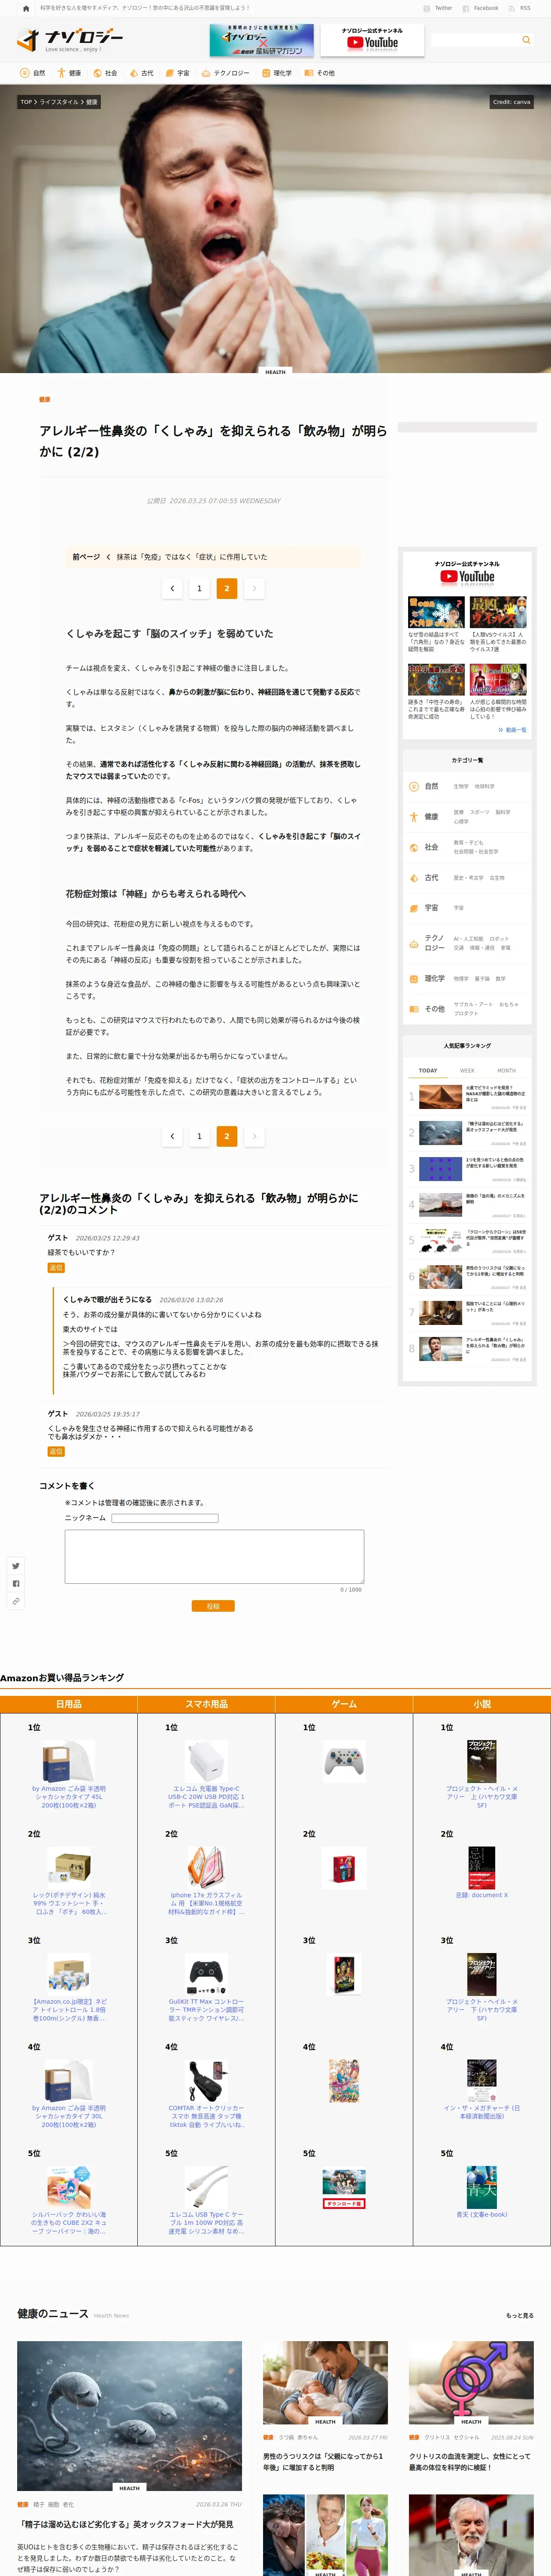Click the 返信 button under 緑茶でもいいですか？
This screenshot has width=551, height=2576.
point(56,1268)
